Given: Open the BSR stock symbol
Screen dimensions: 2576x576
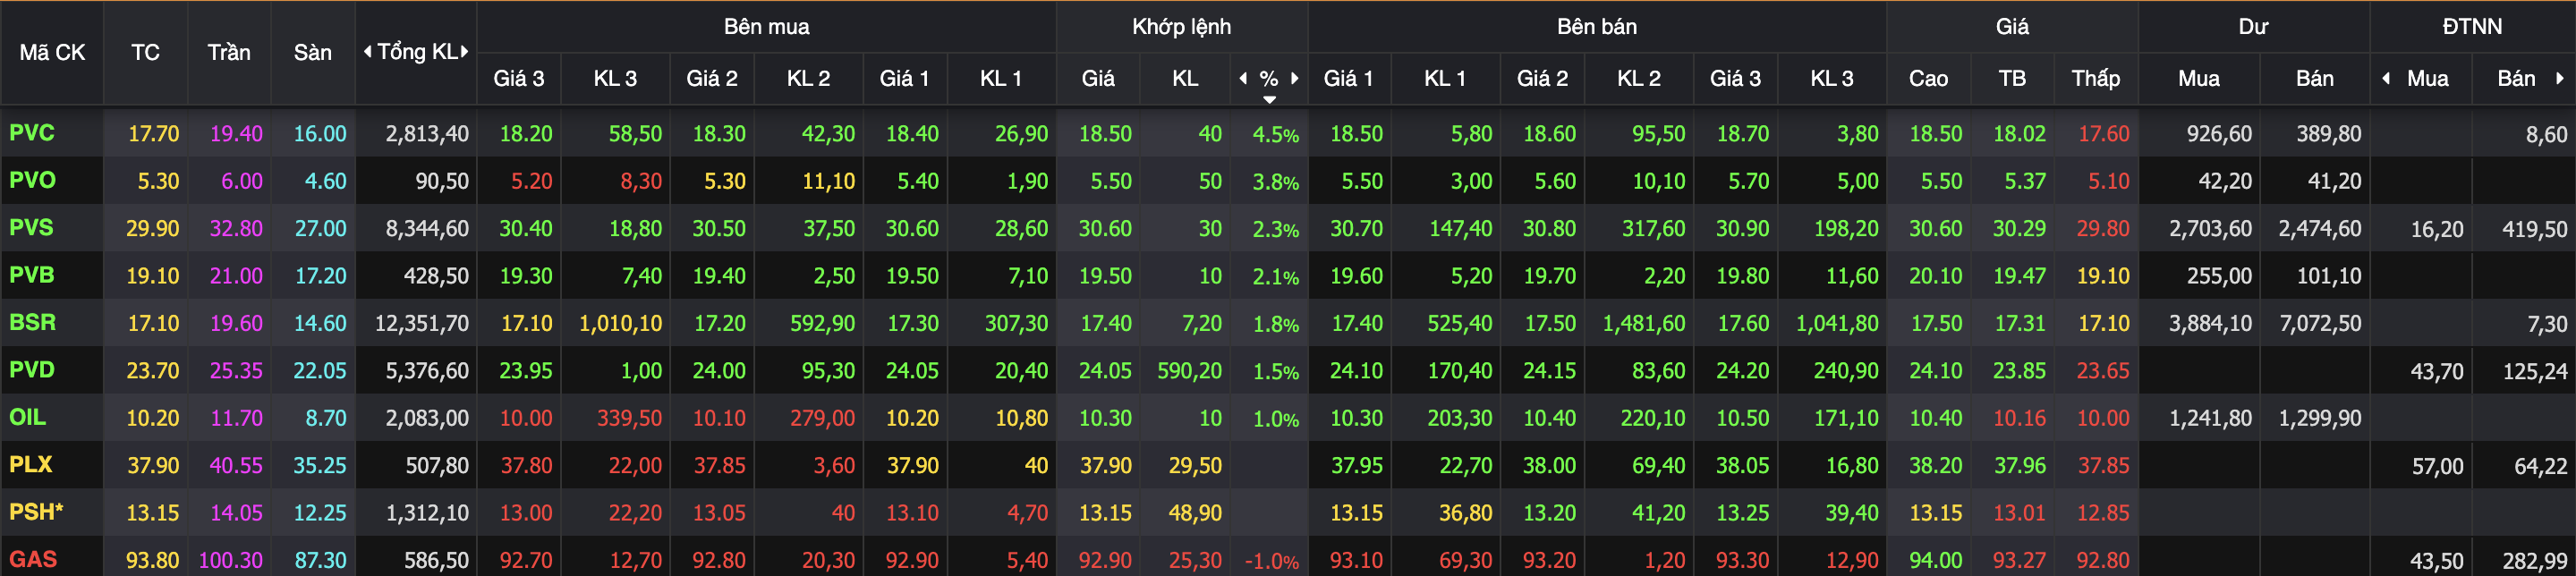Looking at the screenshot, I should (x=32, y=323).
